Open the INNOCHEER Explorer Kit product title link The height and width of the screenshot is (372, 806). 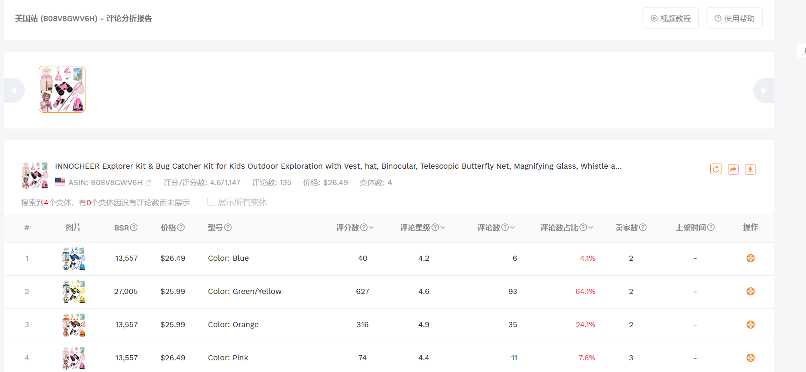coord(338,166)
